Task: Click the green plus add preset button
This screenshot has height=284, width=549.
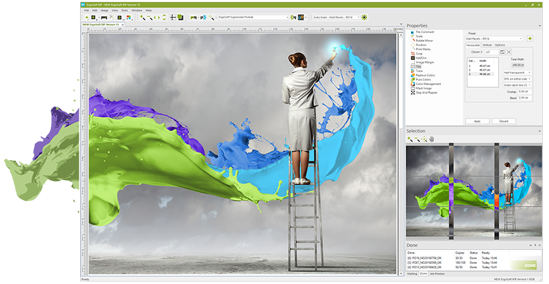Action: pyautogui.click(x=530, y=39)
